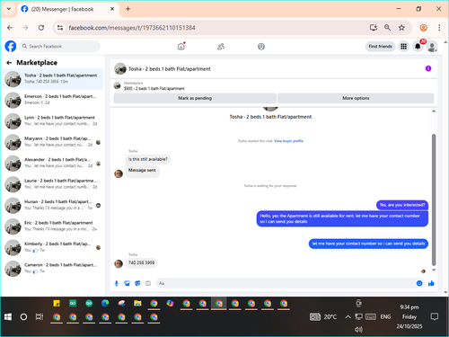Click the '740 258 3959' message bubble
This screenshot has height=337, width=449.
click(141, 262)
